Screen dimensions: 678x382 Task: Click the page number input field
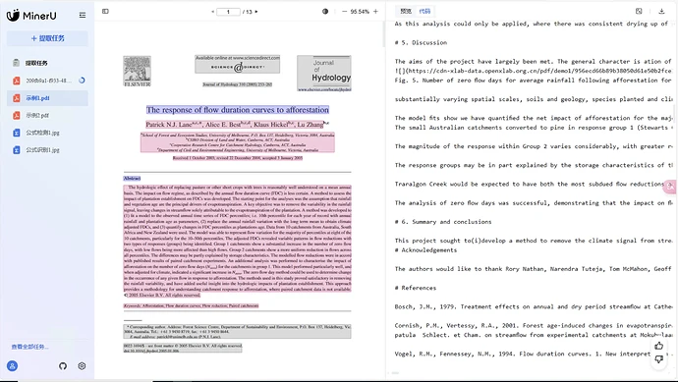click(x=228, y=12)
